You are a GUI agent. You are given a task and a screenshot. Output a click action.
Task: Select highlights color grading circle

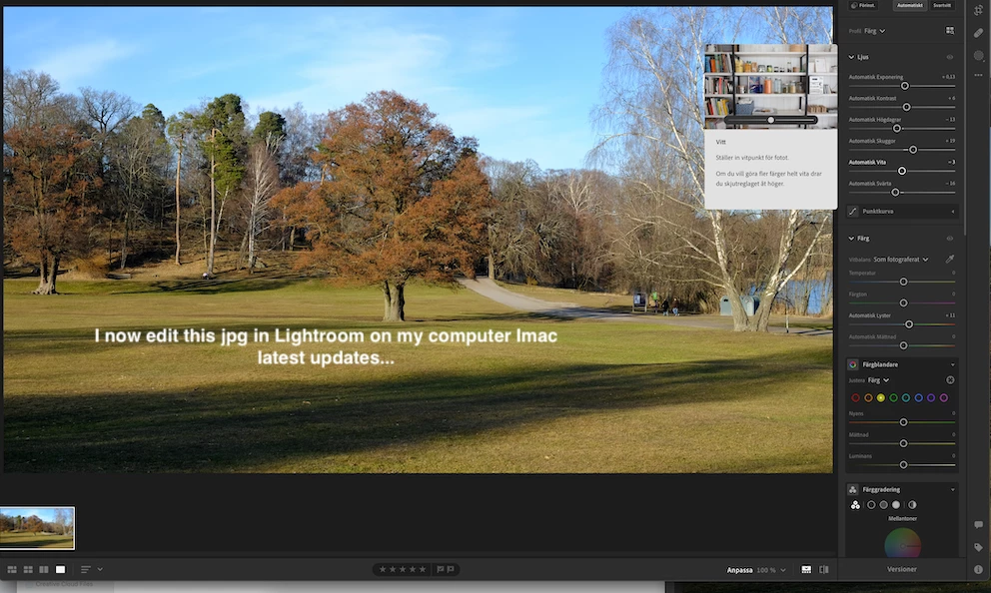(x=895, y=504)
